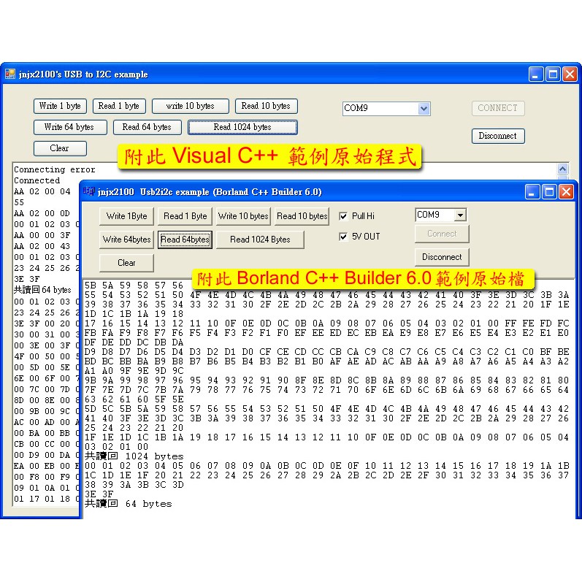Toggle the Pull Hi checkbox
This screenshot has width=582, height=582.
click(343, 216)
